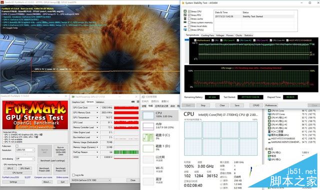
Task: Click the Online scores link in FurMark
Action: pyautogui.click(x=62, y=177)
